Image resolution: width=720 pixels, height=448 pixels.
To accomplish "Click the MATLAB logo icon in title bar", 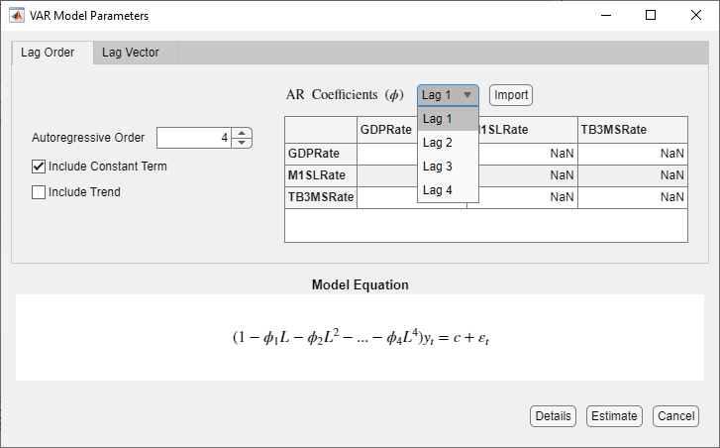I will (x=17, y=15).
